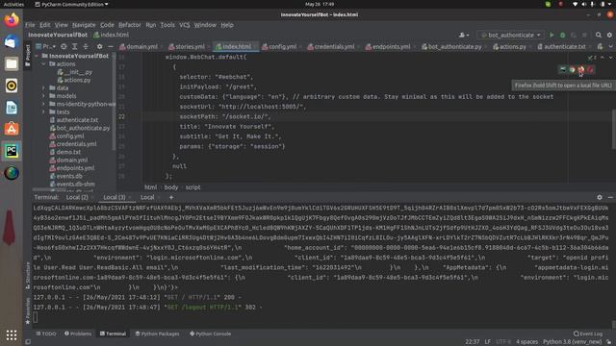Expand the data folder
616x346 pixels.
pos(43,87)
